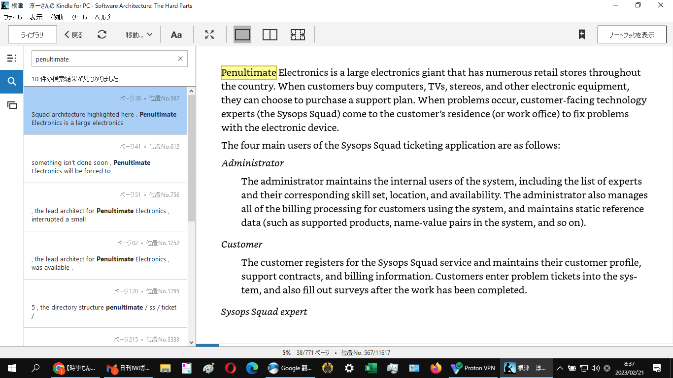This screenshot has width=673, height=378.
Task: Open the ファイル menu
Action: (x=13, y=17)
